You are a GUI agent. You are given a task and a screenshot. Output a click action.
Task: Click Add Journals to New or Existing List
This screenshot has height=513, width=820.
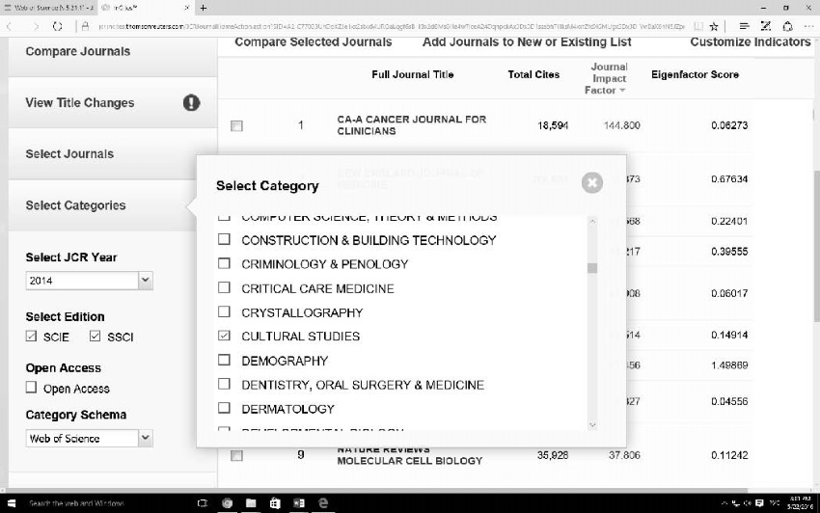click(x=527, y=42)
